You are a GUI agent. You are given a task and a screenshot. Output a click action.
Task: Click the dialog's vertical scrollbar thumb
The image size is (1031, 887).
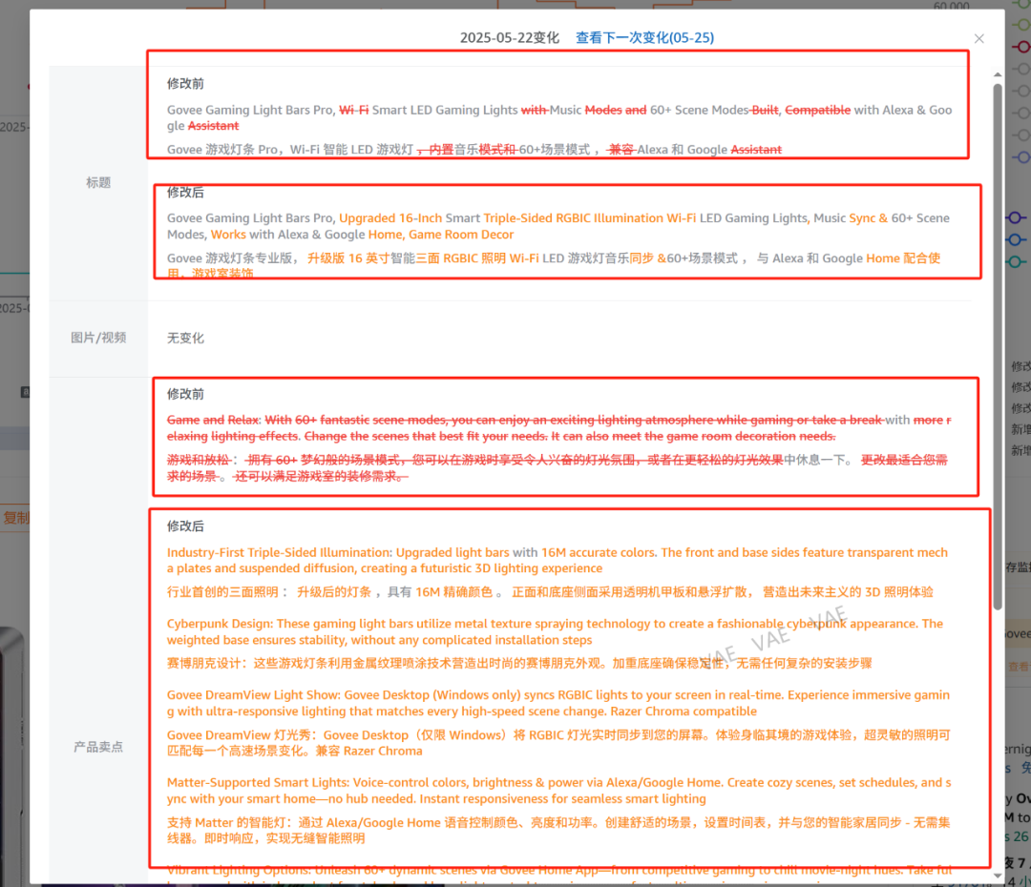point(998,347)
